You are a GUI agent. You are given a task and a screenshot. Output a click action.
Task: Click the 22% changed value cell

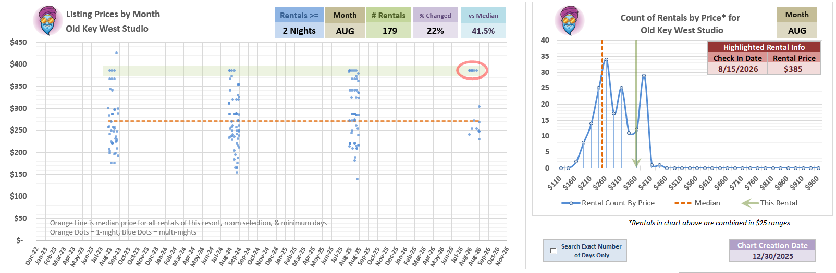coord(435,31)
